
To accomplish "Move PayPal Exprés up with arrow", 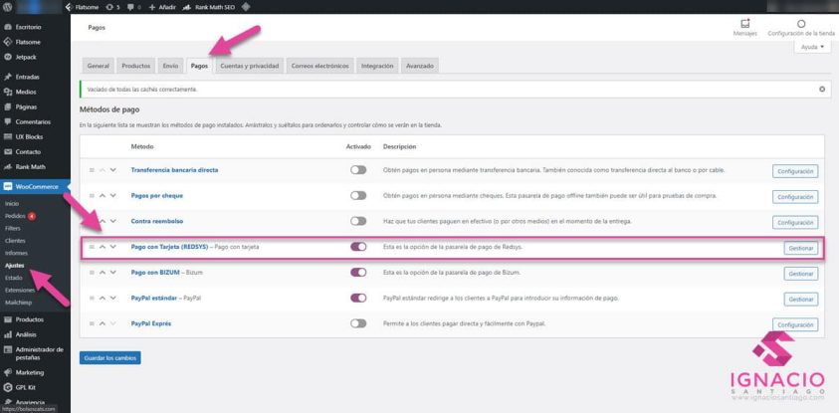I will (x=103, y=323).
